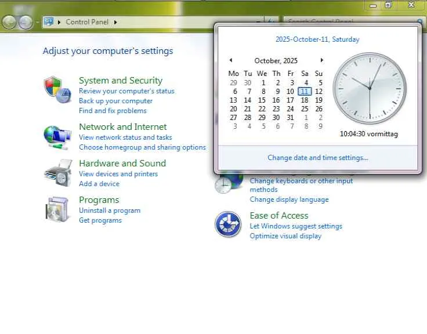Screen dimensions: 427x334
Task: Select greyed September 29 in calendar
Action: [233, 83]
